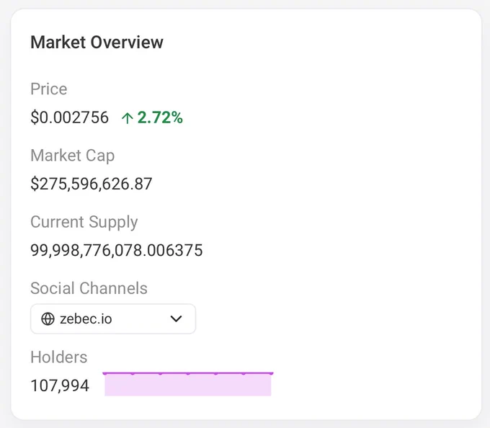Click the middle data point on Holders chart
This screenshot has width=490, height=428.
(188, 373)
